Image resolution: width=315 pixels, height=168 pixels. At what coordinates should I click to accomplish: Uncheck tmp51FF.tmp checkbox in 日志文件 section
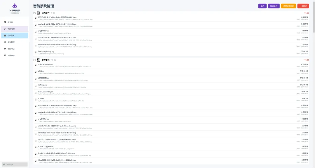36,32
